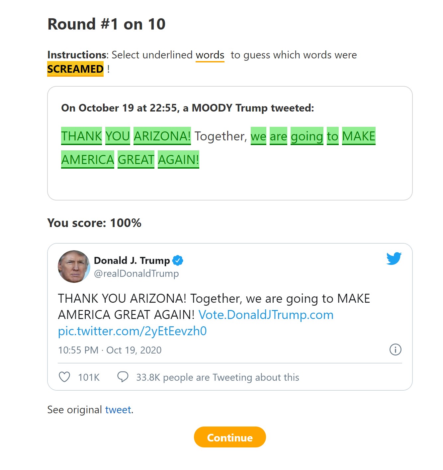Toggle the highlighted word ARIZONA!
Viewport: 443px width, 470px height.
(x=162, y=136)
